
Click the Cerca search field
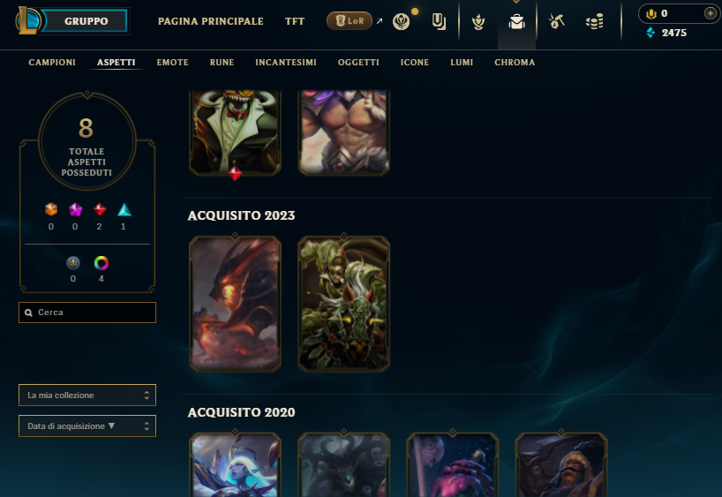pyautogui.click(x=87, y=313)
